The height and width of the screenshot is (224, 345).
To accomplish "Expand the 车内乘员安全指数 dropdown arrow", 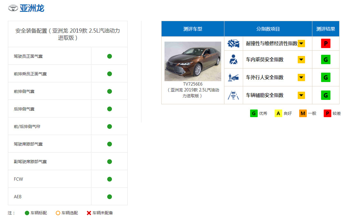I will click(301, 60).
